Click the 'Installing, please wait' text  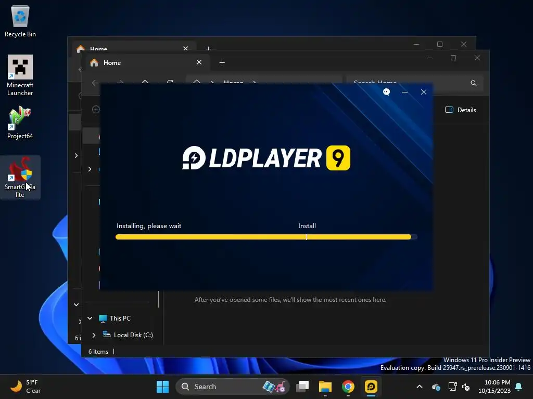149,225
